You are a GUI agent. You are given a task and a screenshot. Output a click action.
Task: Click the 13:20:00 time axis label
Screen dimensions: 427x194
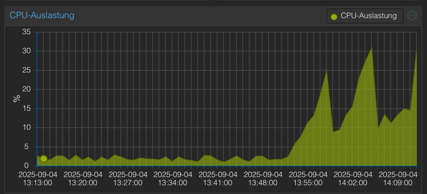coord(83,179)
